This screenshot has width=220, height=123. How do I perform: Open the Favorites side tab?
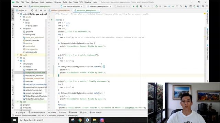pos(13,104)
